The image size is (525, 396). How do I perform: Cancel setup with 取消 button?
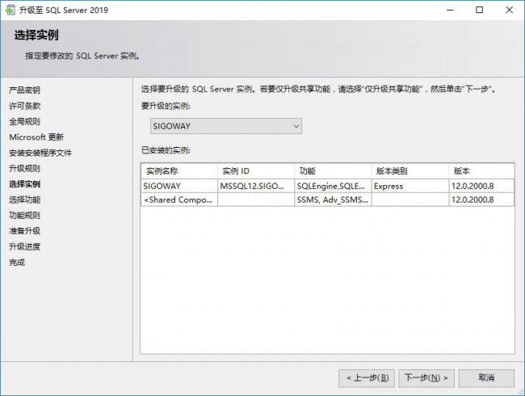click(x=486, y=378)
